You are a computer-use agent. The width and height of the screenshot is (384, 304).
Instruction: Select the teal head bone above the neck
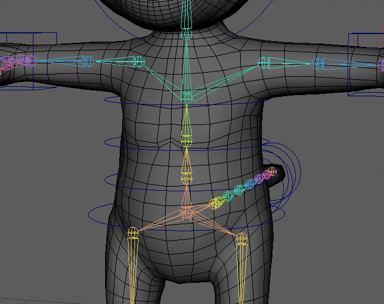pos(186,14)
